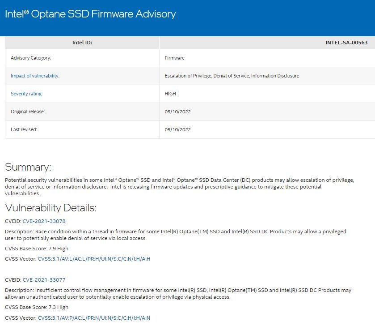Click the 'CVSS Base Score: 7.3 High' text
Image resolution: width=375 pixels, height=326 pixels.
tap(37, 307)
